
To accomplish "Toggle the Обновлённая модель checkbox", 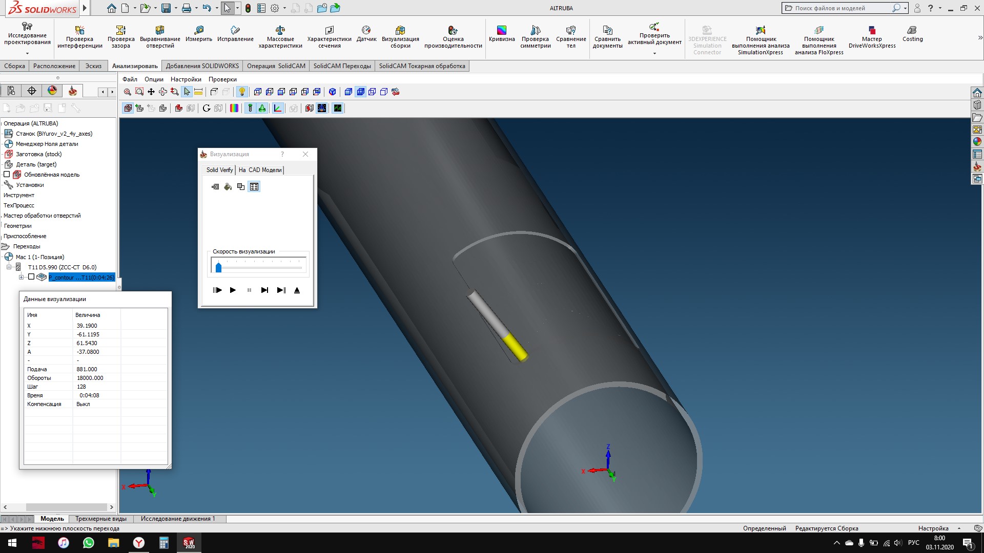I will click(7, 175).
